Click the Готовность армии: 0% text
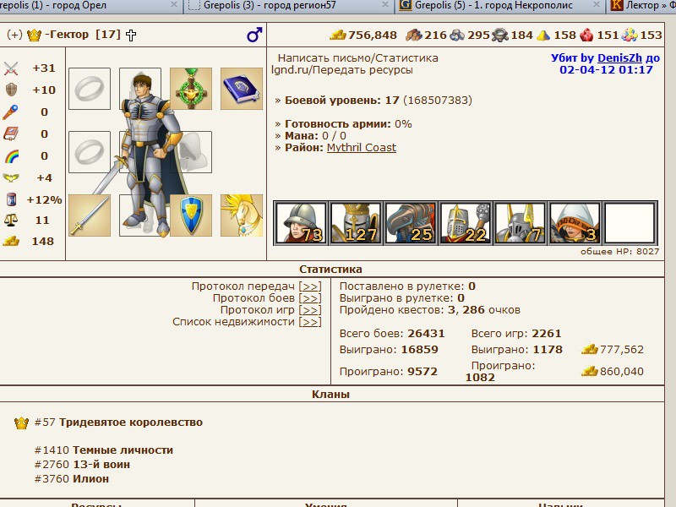Viewport: 676px width, 507px height. [x=348, y=124]
